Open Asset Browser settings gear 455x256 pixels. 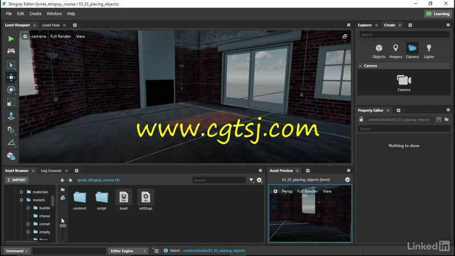tap(259, 180)
